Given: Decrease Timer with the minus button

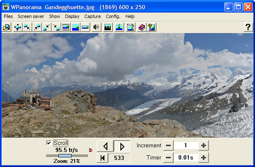Looking at the screenshot, I should [x=168, y=157].
